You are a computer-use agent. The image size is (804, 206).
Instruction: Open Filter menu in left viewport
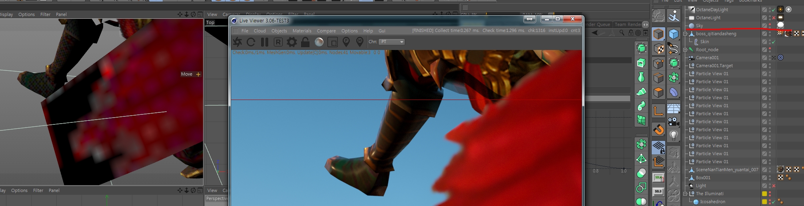pos(45,14)
